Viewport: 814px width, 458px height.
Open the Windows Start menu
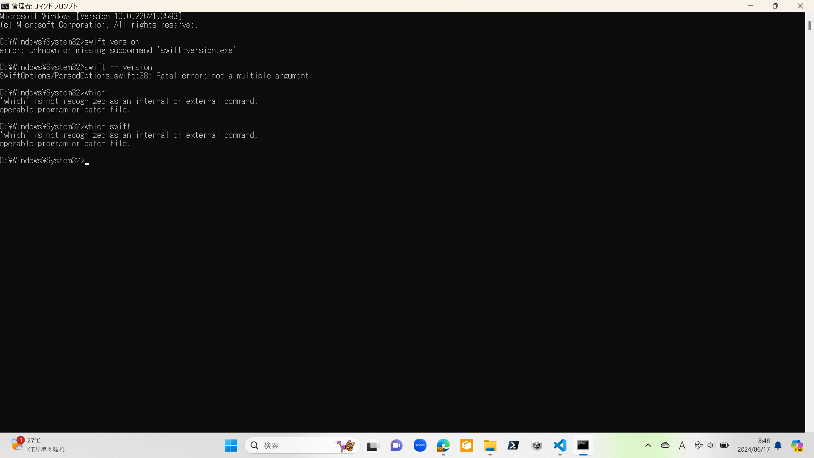231,445
